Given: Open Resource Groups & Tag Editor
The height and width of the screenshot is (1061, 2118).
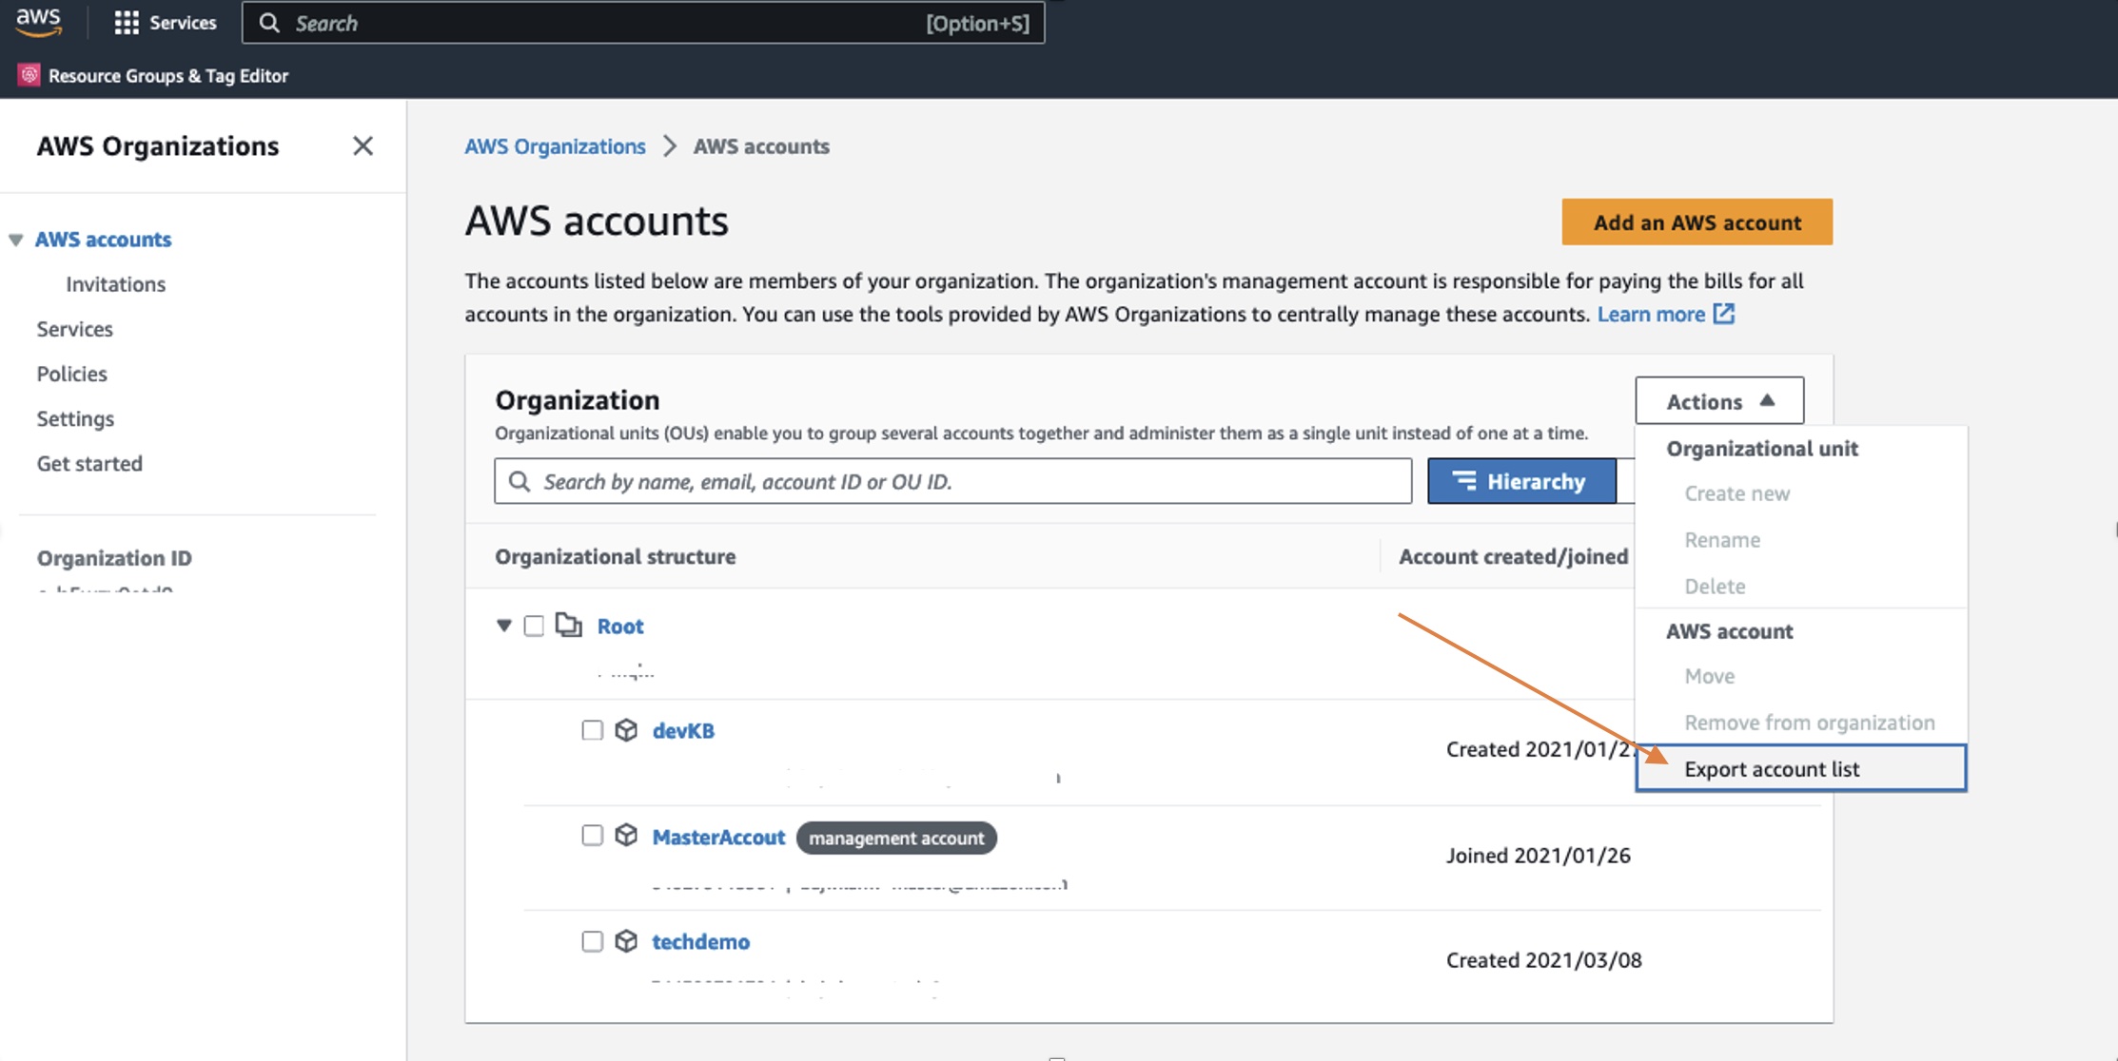Looking at the screenshot, I should tap(168, 75).
